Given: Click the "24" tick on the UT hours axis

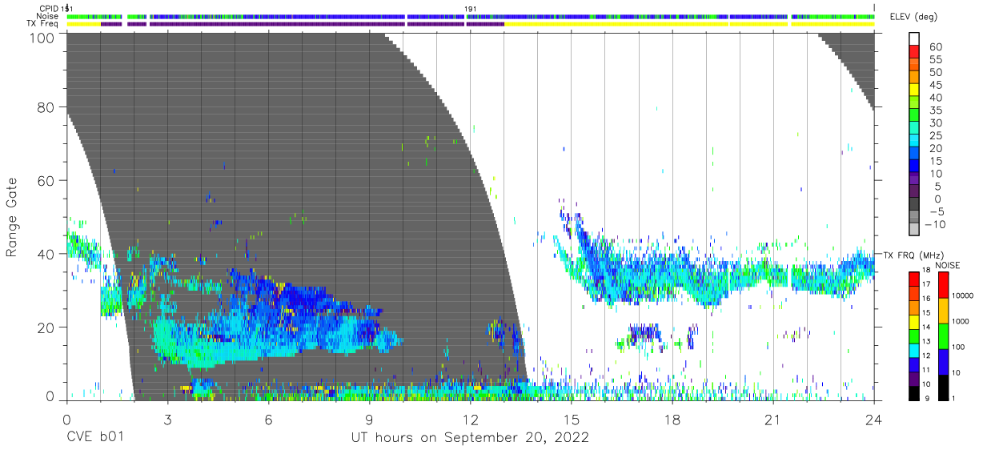Looking at the screenshot, I should pos(873,420).
